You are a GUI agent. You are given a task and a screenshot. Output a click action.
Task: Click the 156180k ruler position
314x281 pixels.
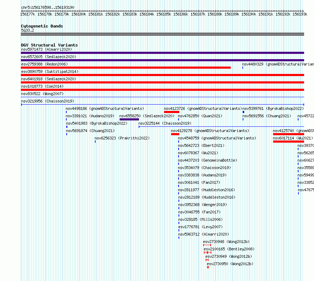[x=79, y=14]
